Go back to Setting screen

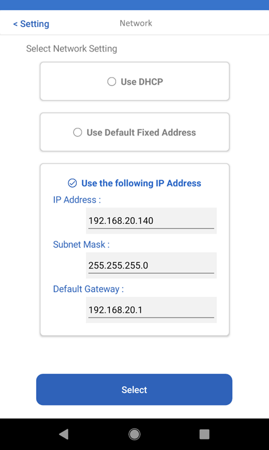point(31,24)
